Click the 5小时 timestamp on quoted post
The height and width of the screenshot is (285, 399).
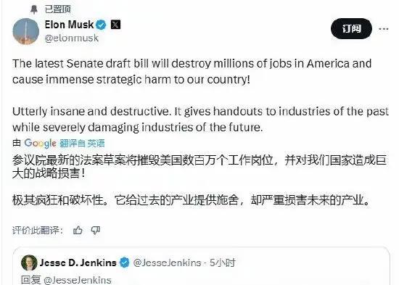(223, 263)
